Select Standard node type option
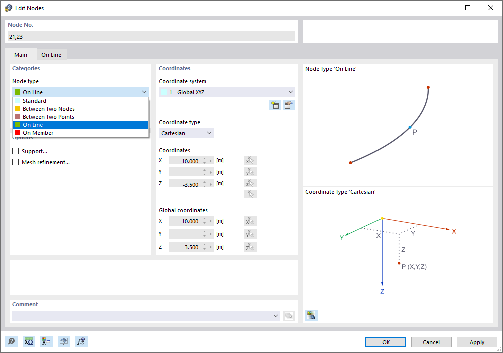The height and width of the screenshot is (353, 503). tap(80, 101)
